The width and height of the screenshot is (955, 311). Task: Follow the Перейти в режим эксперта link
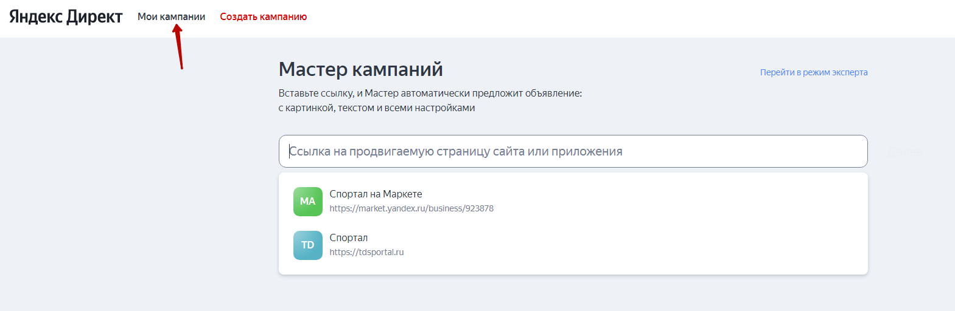click(813, 72)
